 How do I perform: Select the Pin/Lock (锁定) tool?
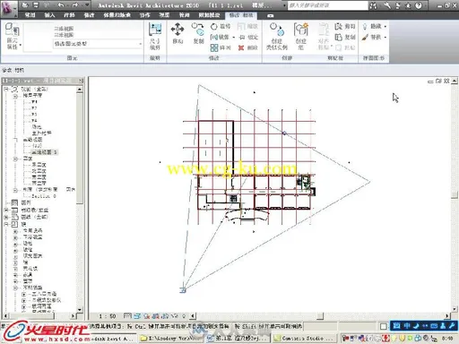coord(248,37)
